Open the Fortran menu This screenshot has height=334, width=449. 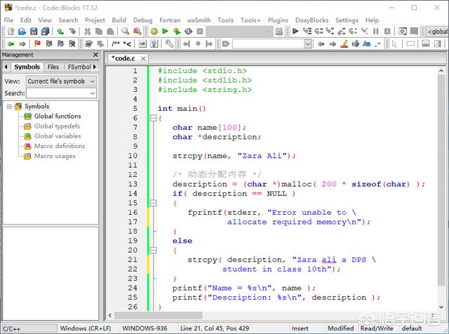pyautogui.click(x=170, y=20)
